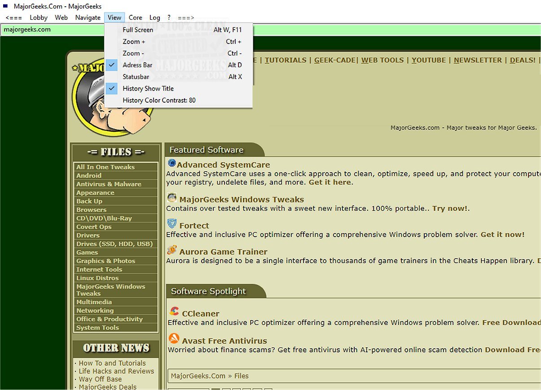This screenshot has height=390, width=541.
Task: Open How To and Tutorials link
Action: coord(112,363)
